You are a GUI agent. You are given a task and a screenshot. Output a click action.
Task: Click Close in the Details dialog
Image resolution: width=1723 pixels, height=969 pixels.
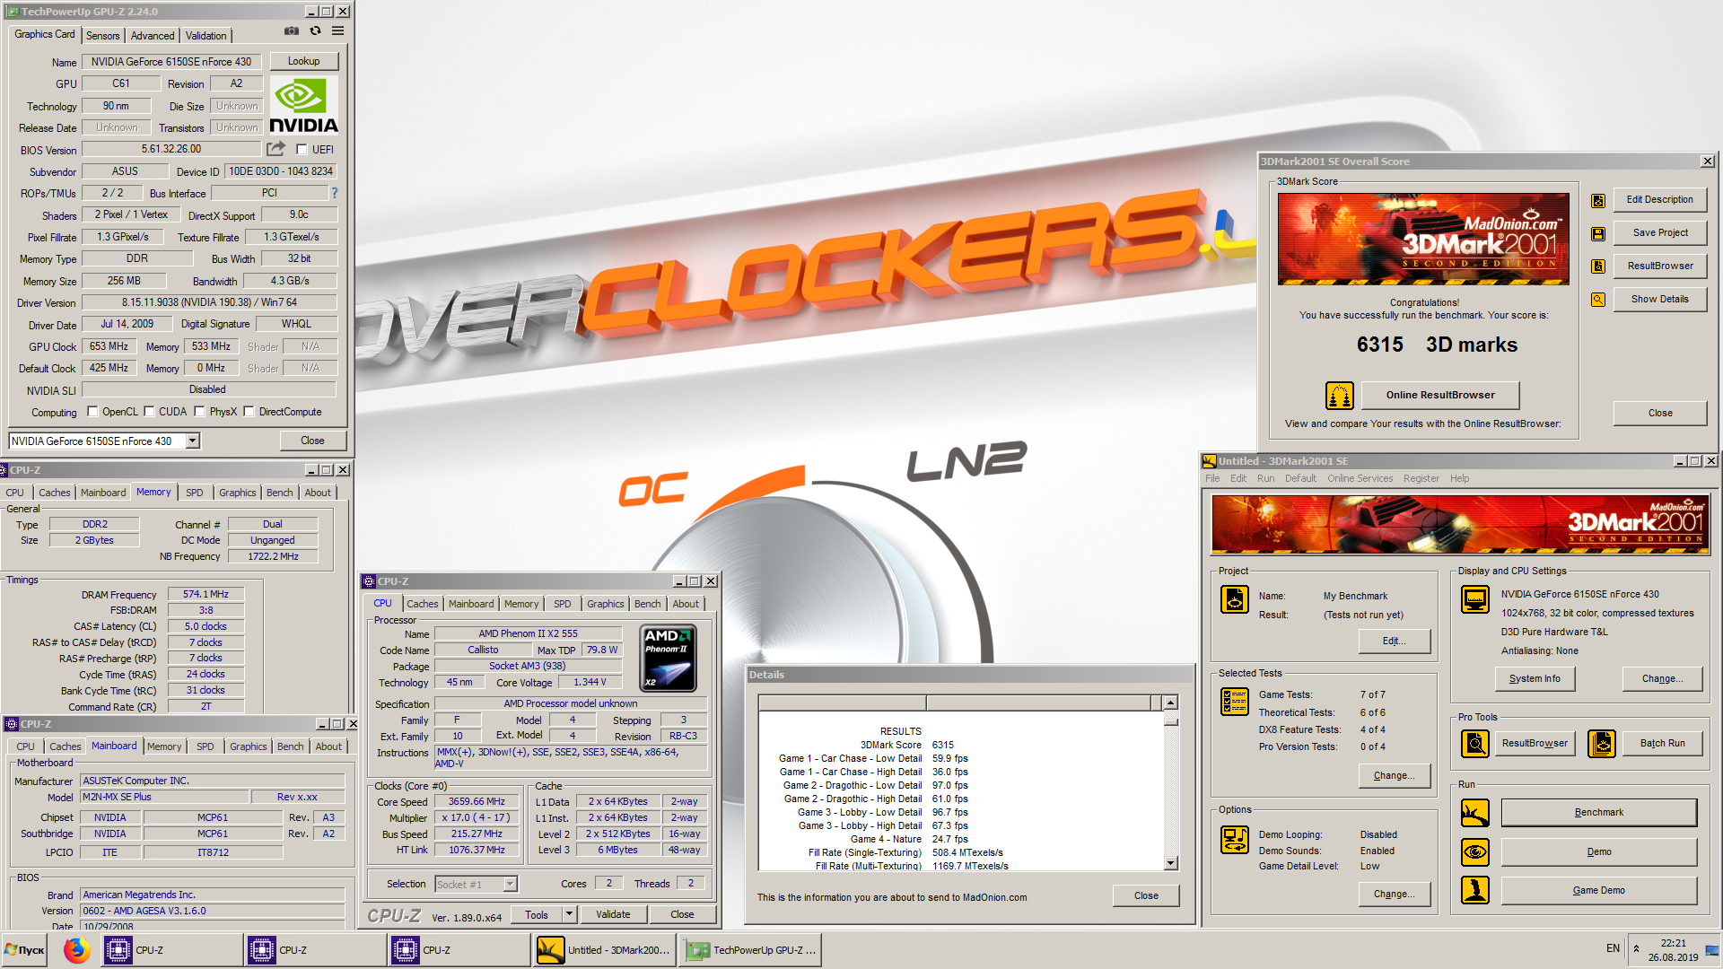coord(1146,895)
